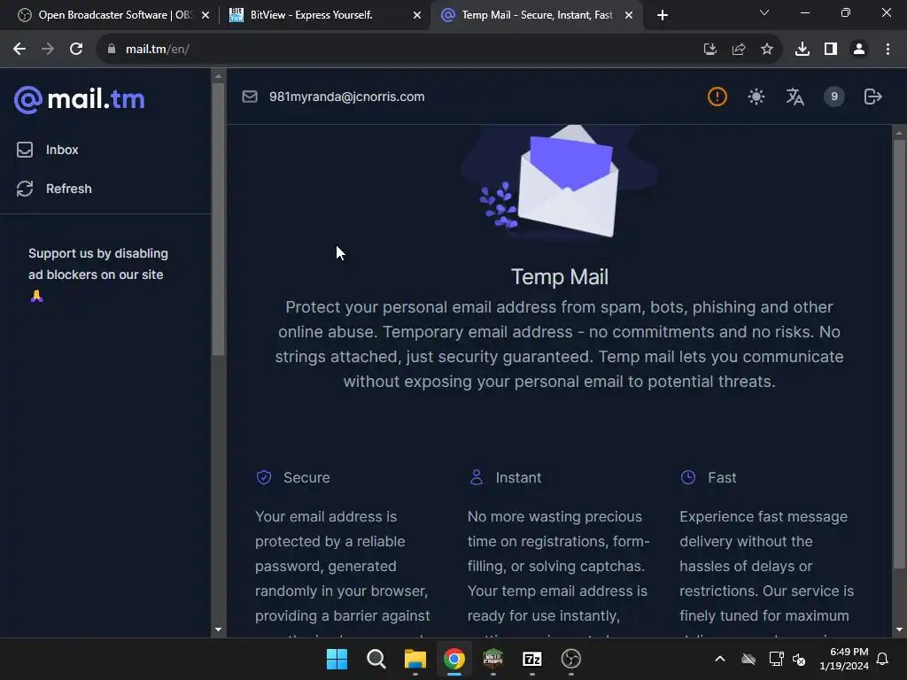Click the main page scrollbar thumb
The image size is (907, 680).
[900, 354]
